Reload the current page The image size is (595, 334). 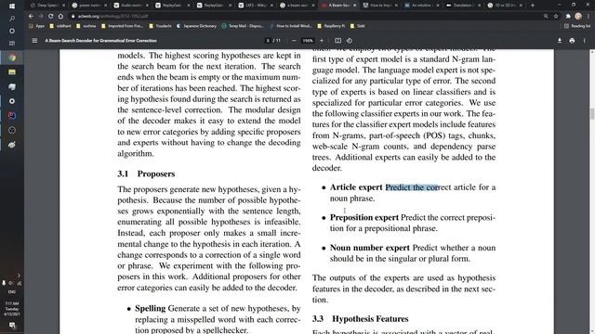click(x=51, y=17)
